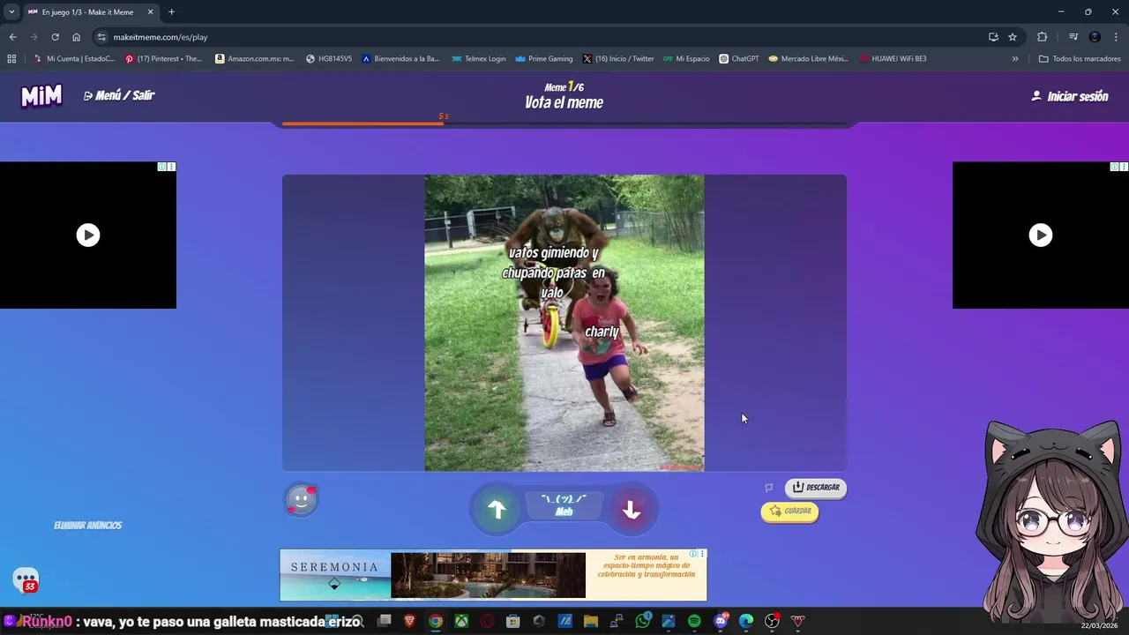1129x635 pixels.
Task: Open HG8145V5 bookmark
Action: (329, 59)
